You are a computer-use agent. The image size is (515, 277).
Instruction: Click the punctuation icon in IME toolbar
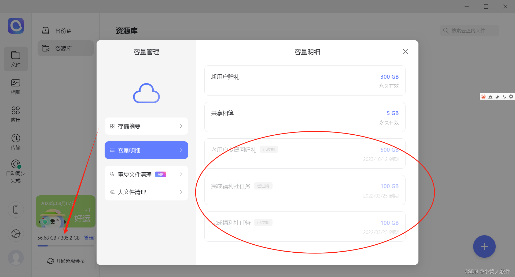[504, 97]
